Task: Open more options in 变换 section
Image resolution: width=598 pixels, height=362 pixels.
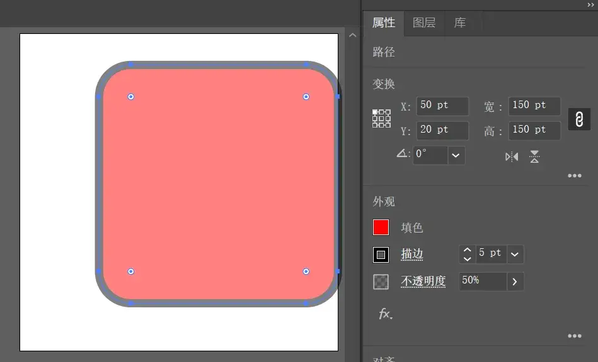Action: click(x=574, y=176)
